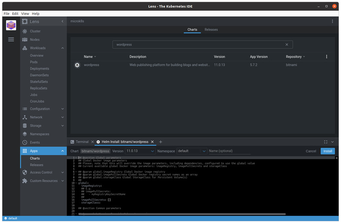341x223 pixels.
Task: Maximize the dock panel to fullscreen
Action: [326, 142]
